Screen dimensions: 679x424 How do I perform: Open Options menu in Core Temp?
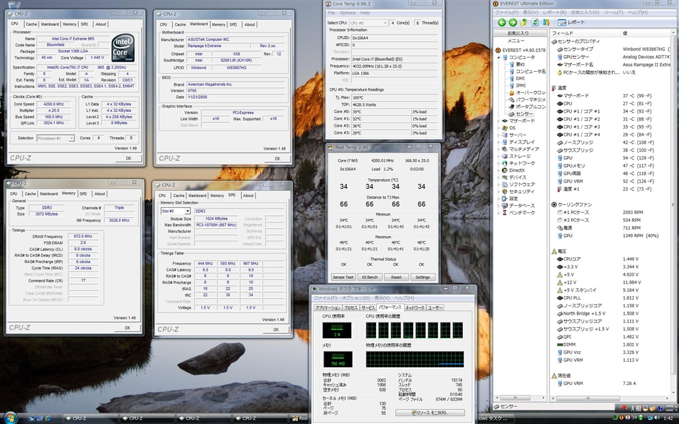[347, 13]
